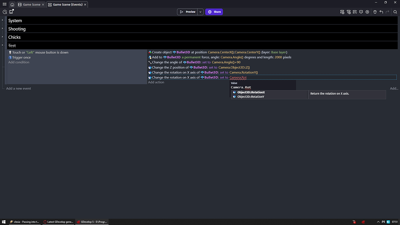Open project history via the clock icon
Screen dimensions: 400x225
(x=4, y=12)
